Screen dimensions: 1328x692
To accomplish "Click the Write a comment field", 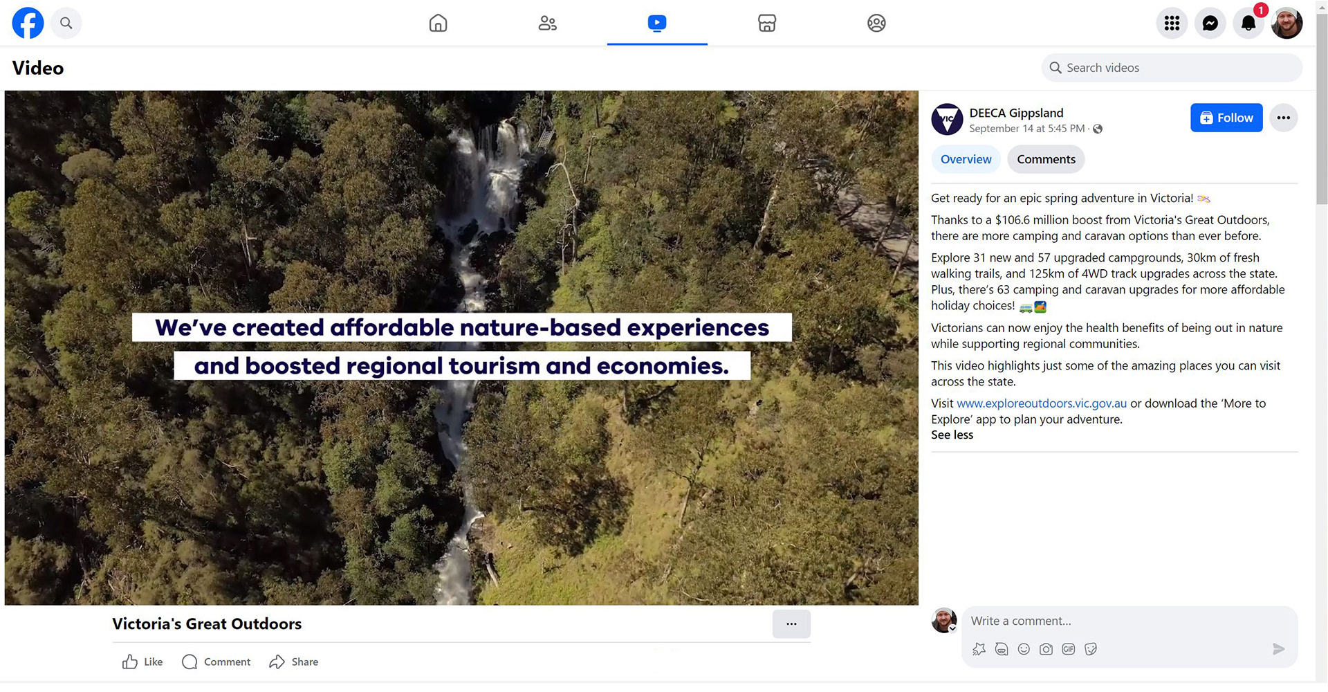I will (x=1129, y=621).
